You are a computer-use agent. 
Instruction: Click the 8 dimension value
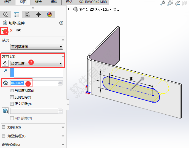pos(98,80)
